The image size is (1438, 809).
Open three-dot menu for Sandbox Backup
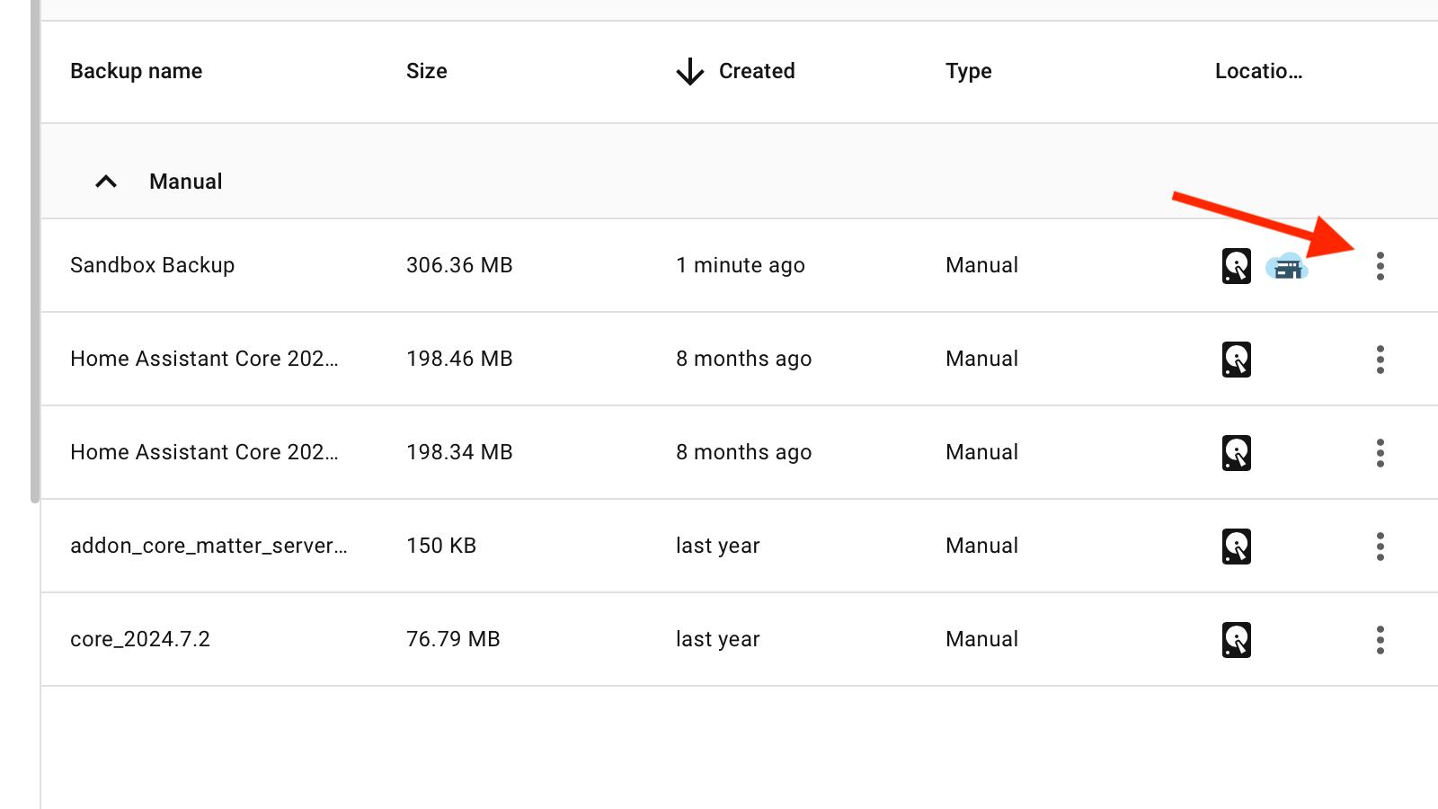tap(1380, 266)
